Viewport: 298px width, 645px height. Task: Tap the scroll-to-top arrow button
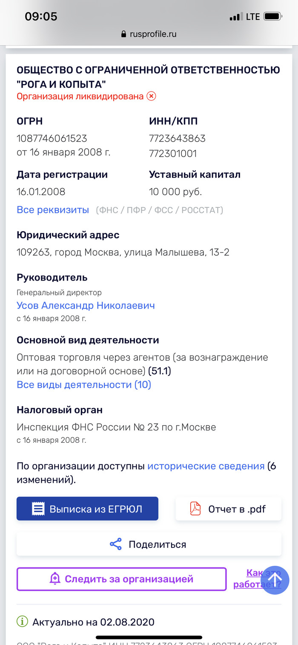click(275, 579)
